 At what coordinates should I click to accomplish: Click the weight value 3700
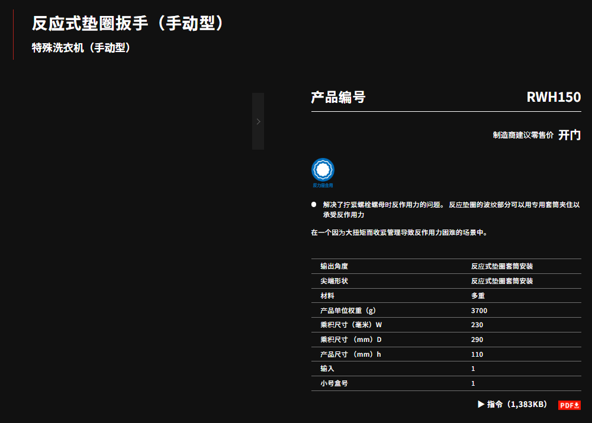click(x=479, y=311)
